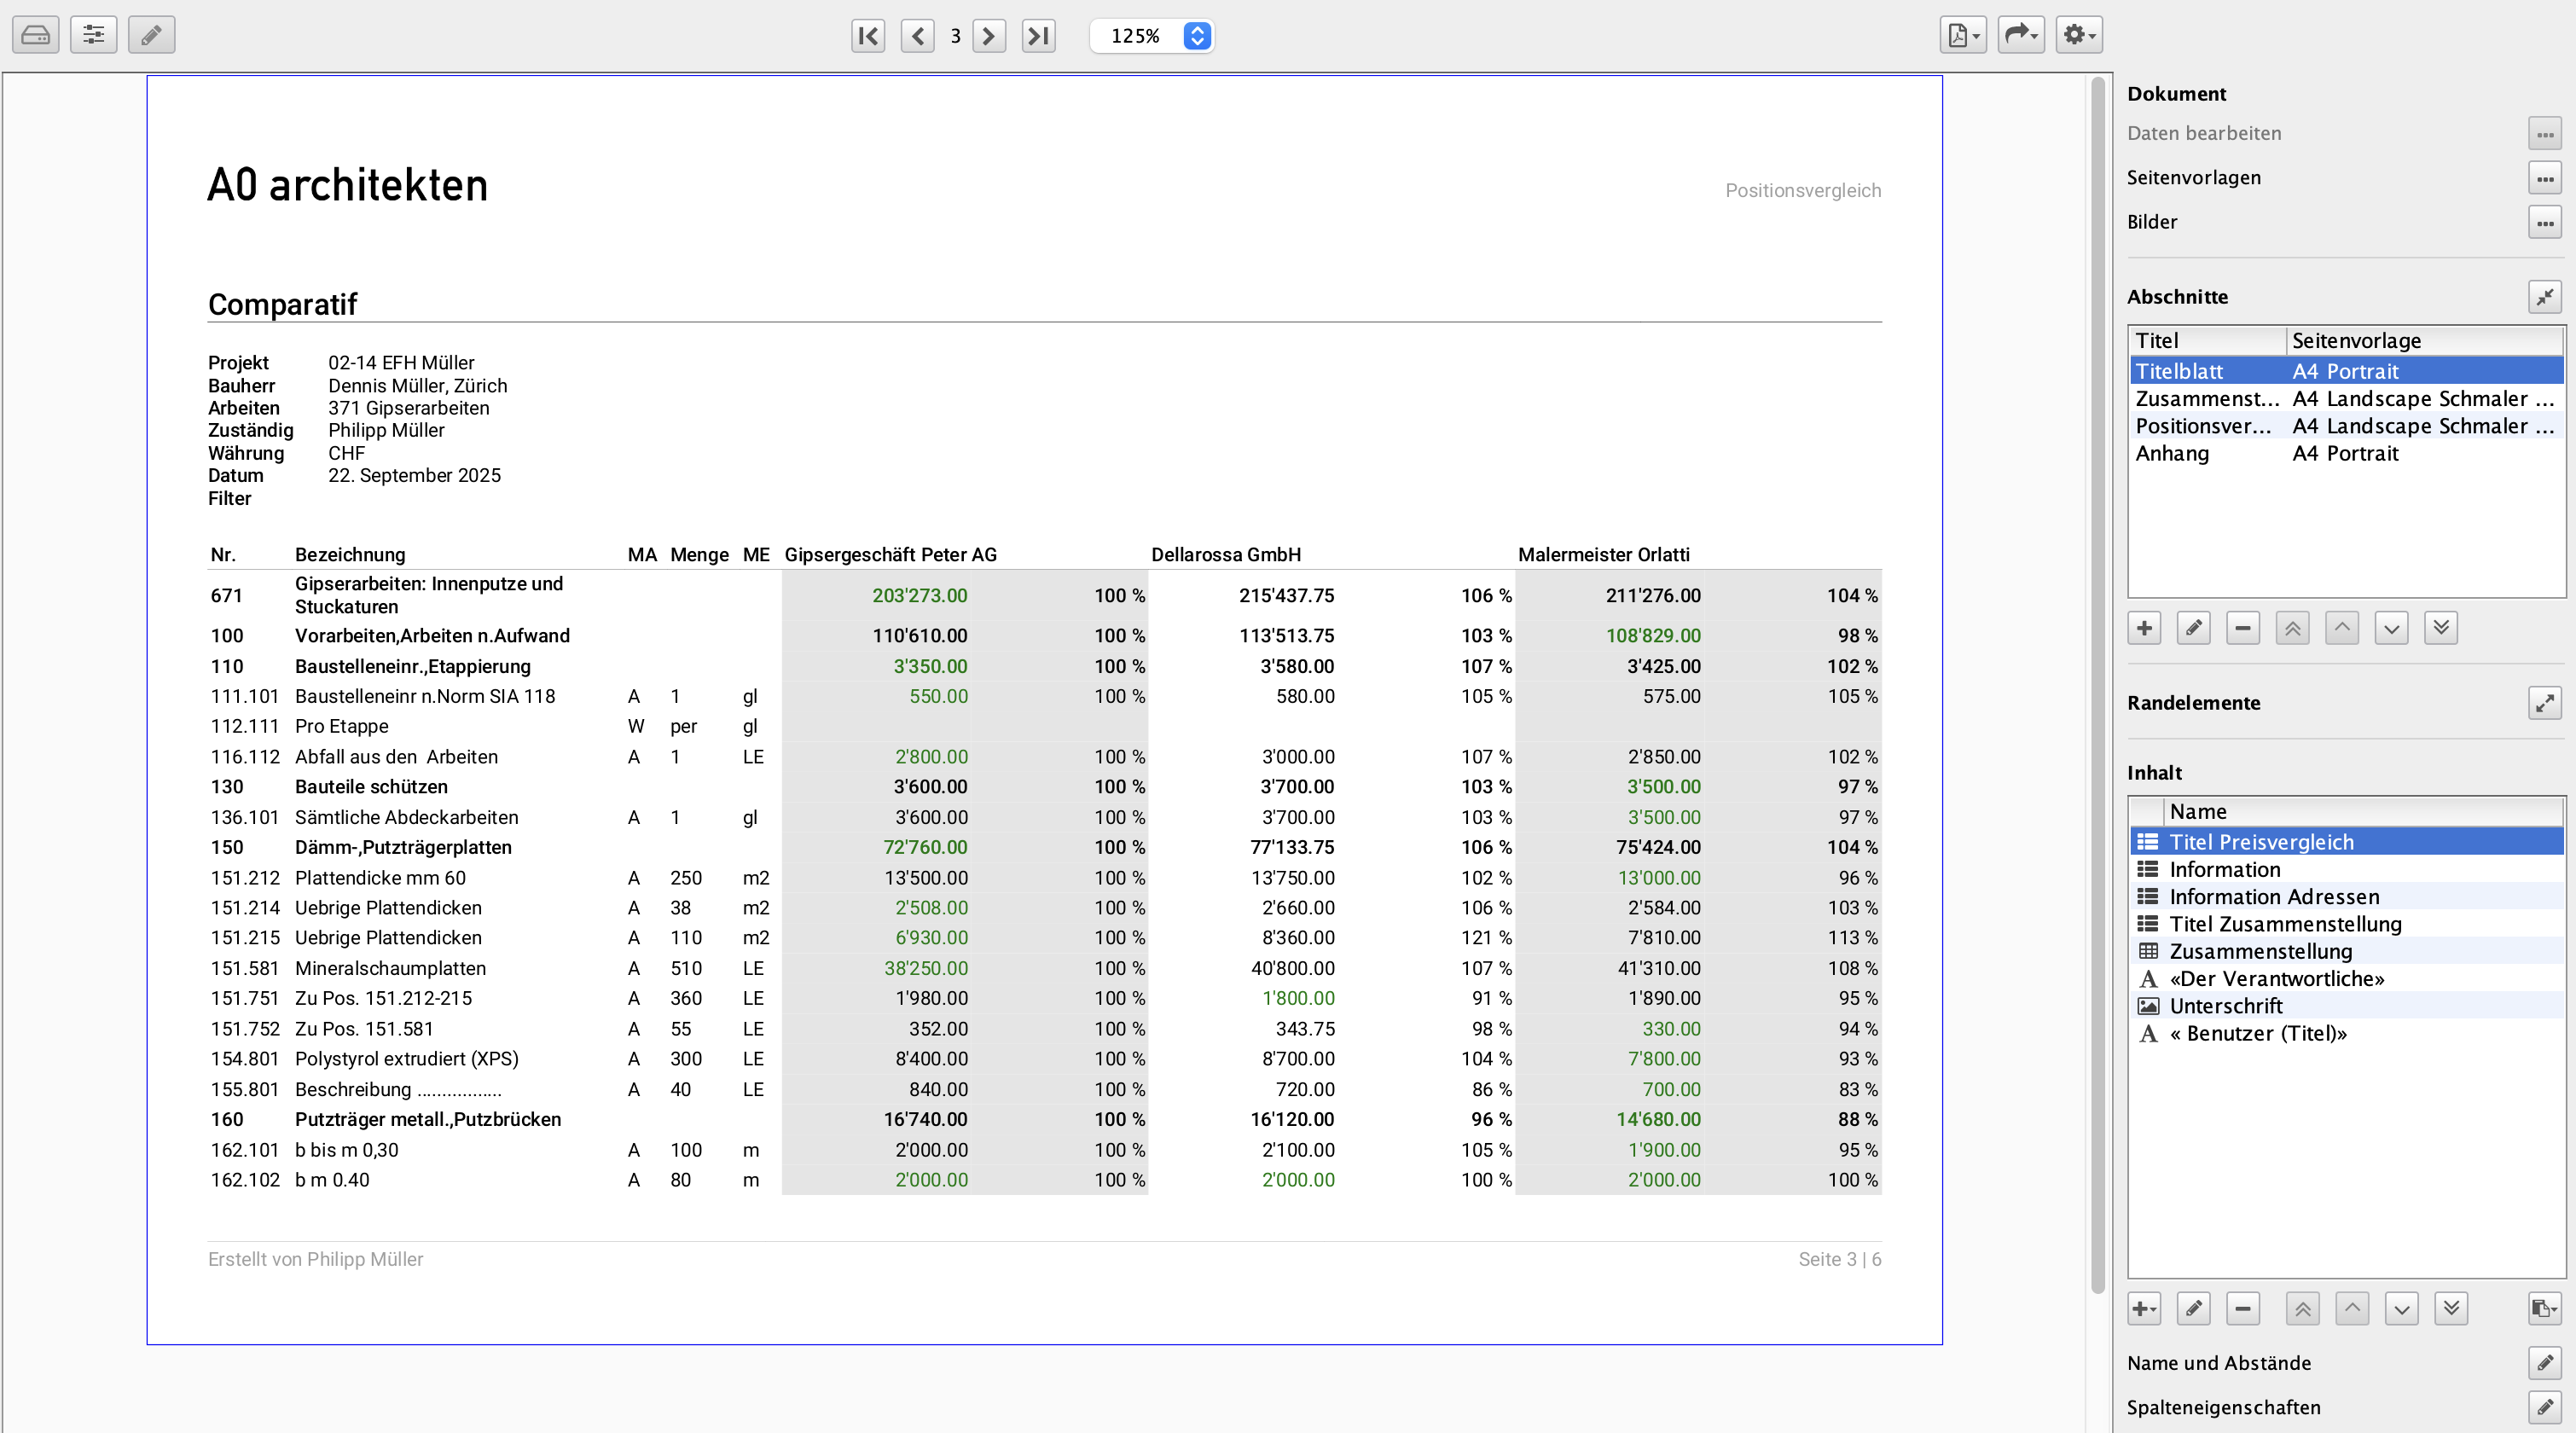Click the document preview vertical scrollbar
2576x1433 pixels.
click(2097, 700)
